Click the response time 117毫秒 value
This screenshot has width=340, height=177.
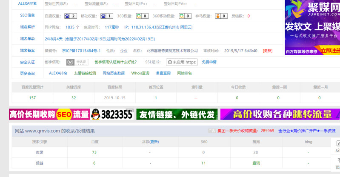(111, 27)
